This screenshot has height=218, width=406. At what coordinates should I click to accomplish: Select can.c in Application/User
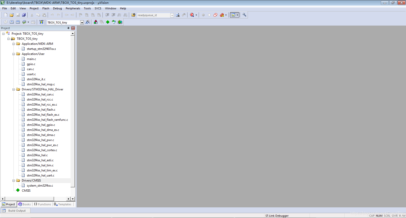pos(30,69)
